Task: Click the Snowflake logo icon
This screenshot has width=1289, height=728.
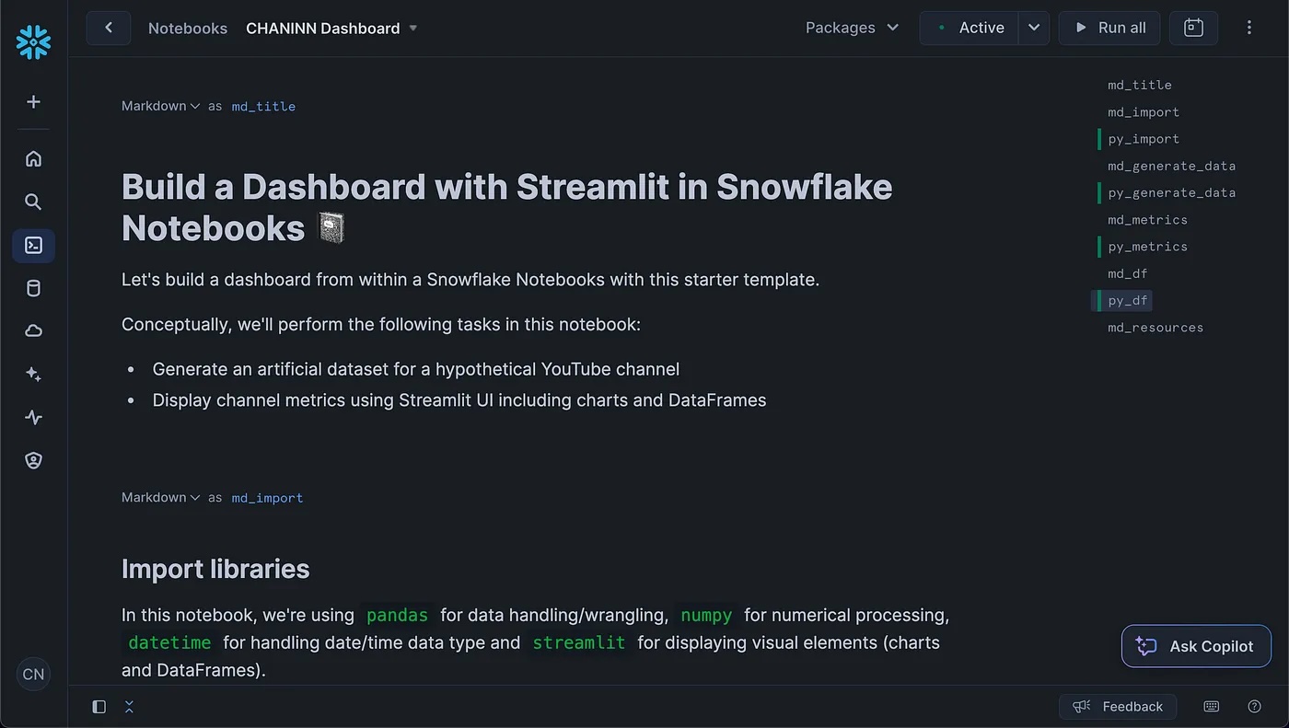Action: (x=33, y=42)
